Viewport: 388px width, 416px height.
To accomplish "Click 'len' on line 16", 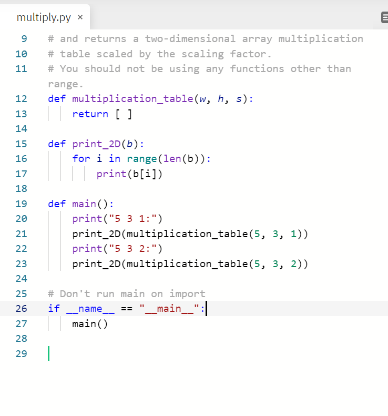I will pyautogui.click(x=172, y=159).
